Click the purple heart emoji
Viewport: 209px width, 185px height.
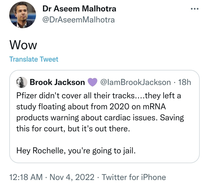tap(92, 82)
